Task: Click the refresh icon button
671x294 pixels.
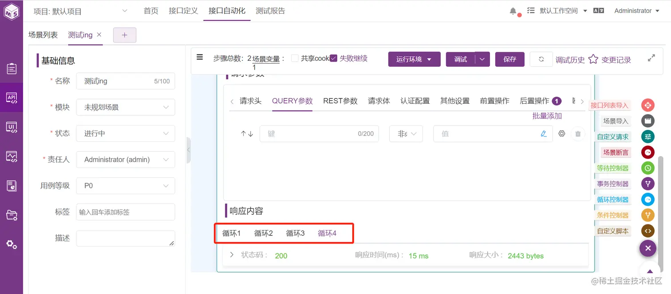Action: point(541,59)
